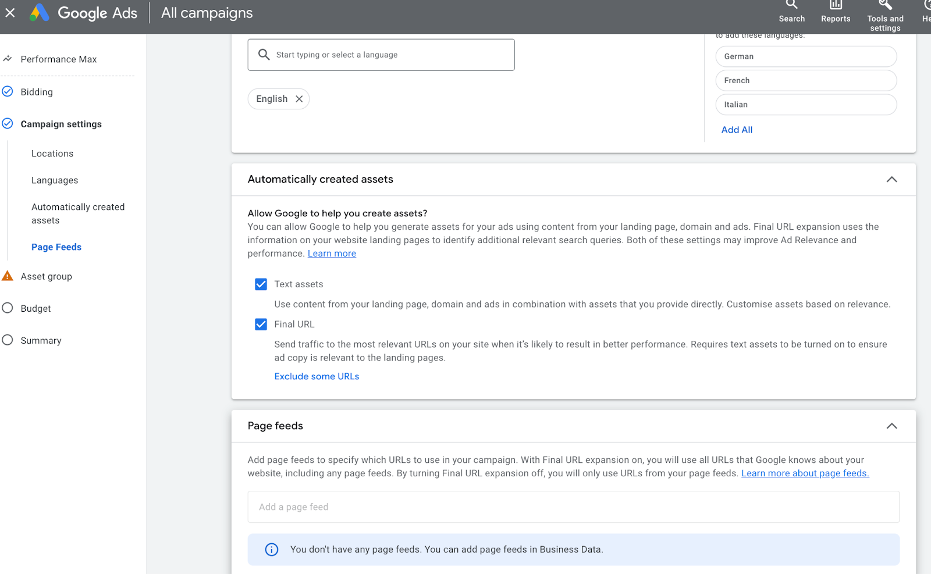The height and width of the screenshot is (574, 931).
Task: Open the Add a page feed dropdown
Action: pyautogui.click(x=573, y=507)
